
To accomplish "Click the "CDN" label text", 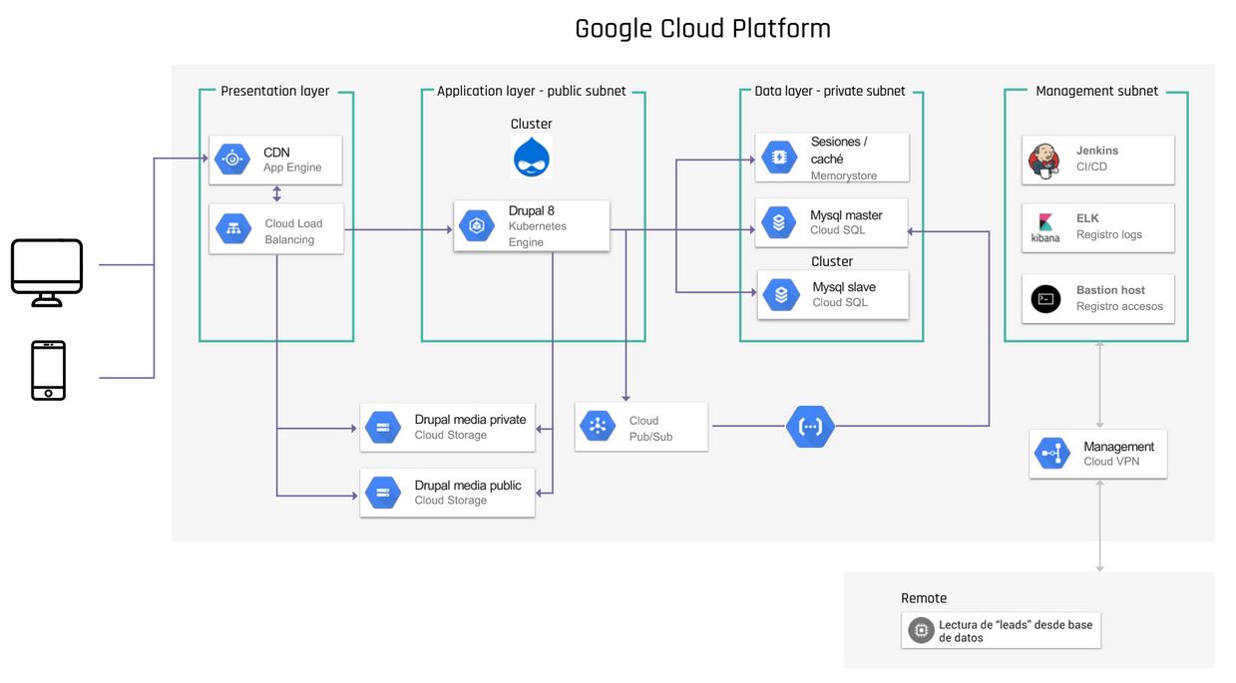I will [x=277, y=153].
